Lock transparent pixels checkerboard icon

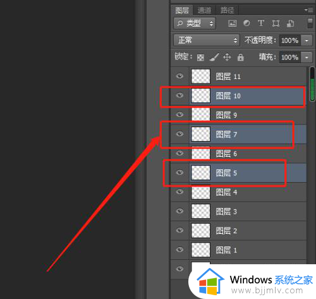(x=200, y=58)
